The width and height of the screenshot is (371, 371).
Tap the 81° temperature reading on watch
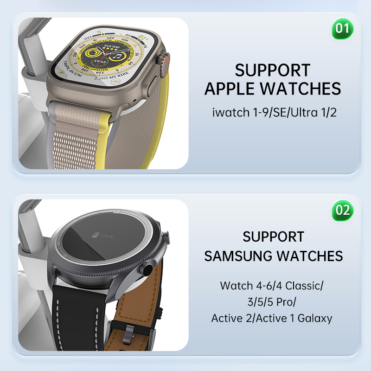tap(143, 38)
